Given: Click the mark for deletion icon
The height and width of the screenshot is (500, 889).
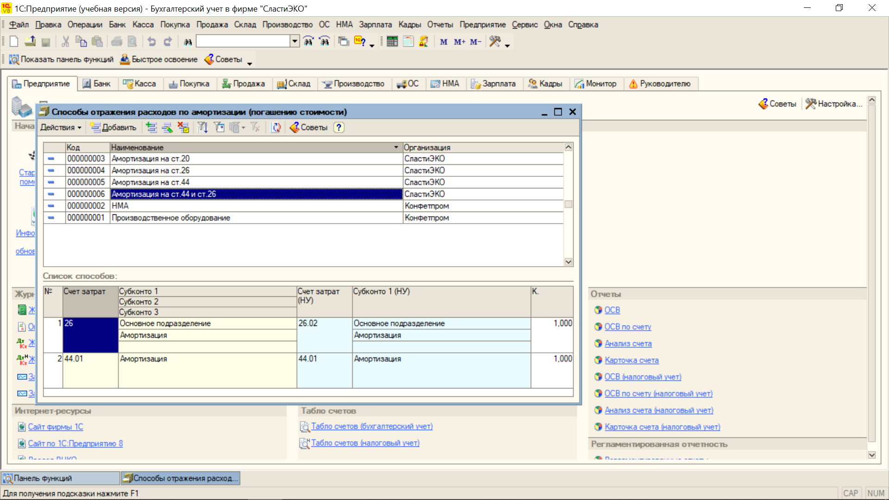Looking at the screenshot, I should pyautogui.click(x=183, y=127).
